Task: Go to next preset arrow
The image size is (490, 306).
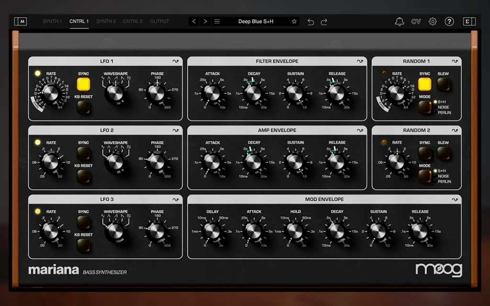Action: click(x=205, y=21)
